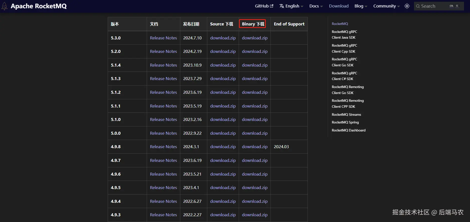Open the GitHub external link

[x=264, y=6]
